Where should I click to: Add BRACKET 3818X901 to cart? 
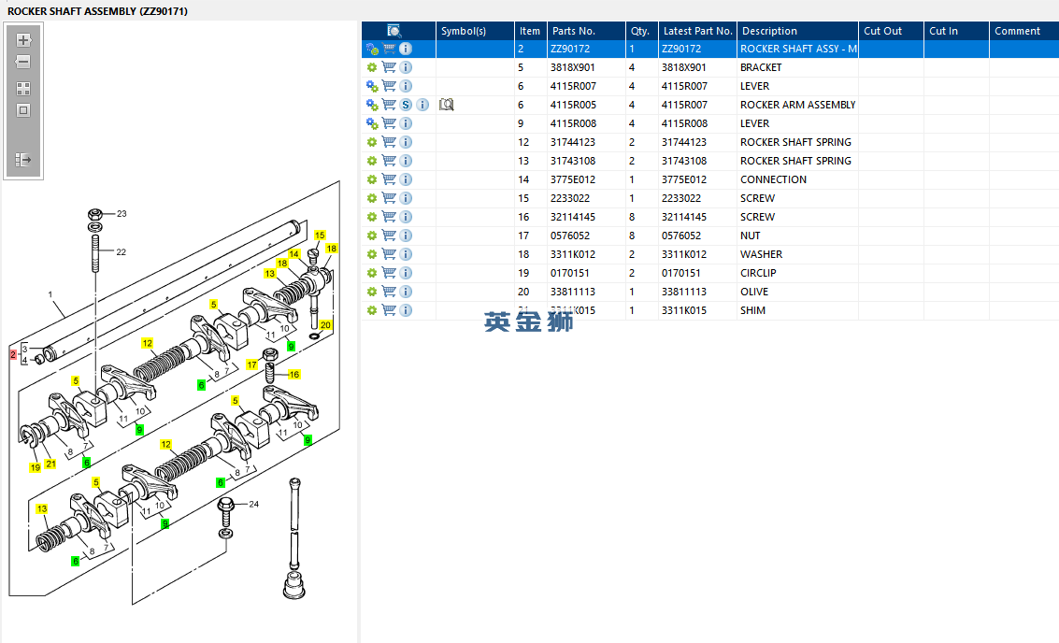coord(389,67)
